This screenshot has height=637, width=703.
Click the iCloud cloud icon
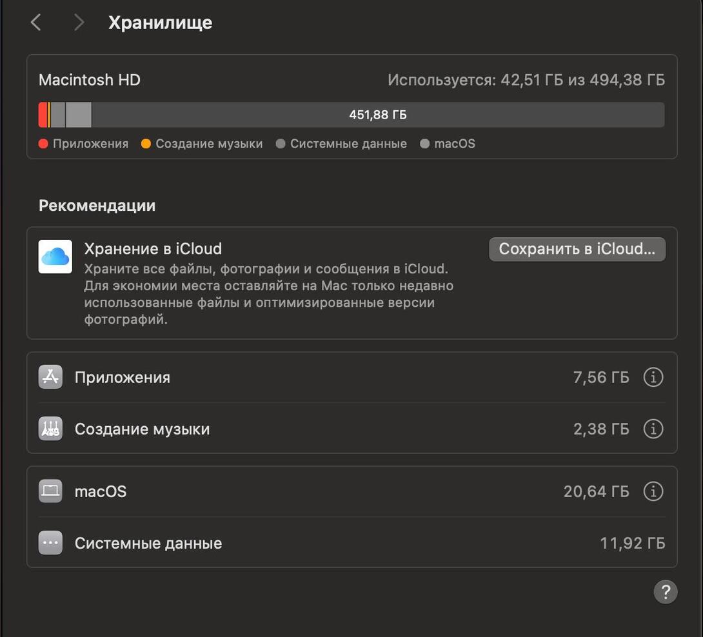pos(55,257)
